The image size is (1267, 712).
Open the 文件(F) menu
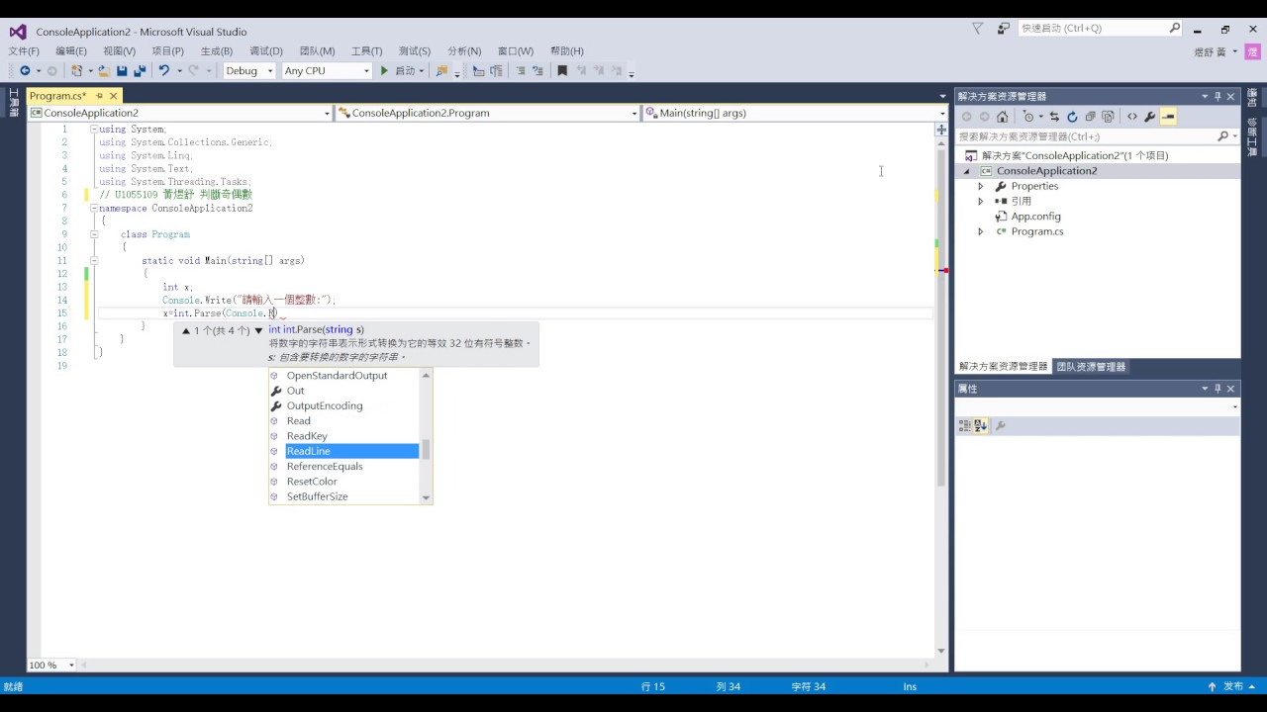pyautogui.click(x=24, y=51)
